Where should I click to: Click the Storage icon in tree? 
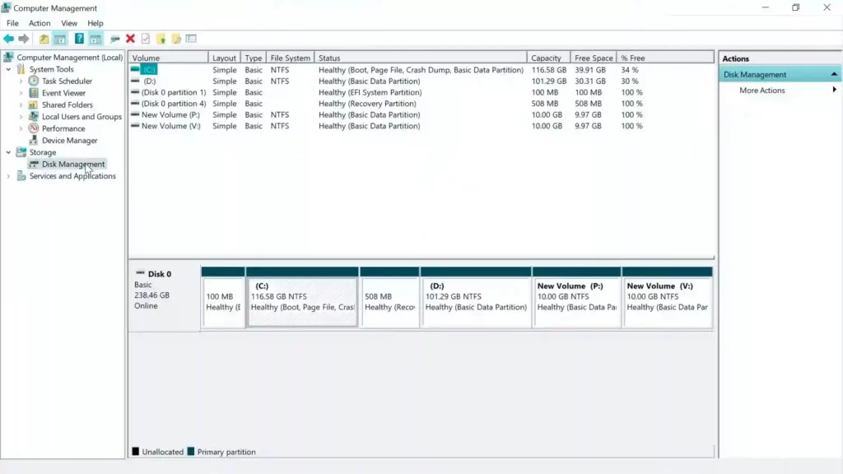[21, 152]
